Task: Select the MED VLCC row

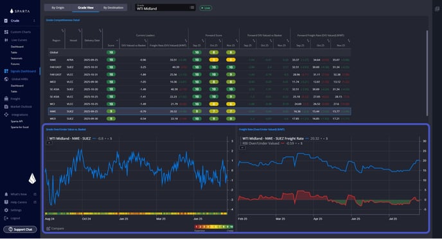Action: (200, 82)
